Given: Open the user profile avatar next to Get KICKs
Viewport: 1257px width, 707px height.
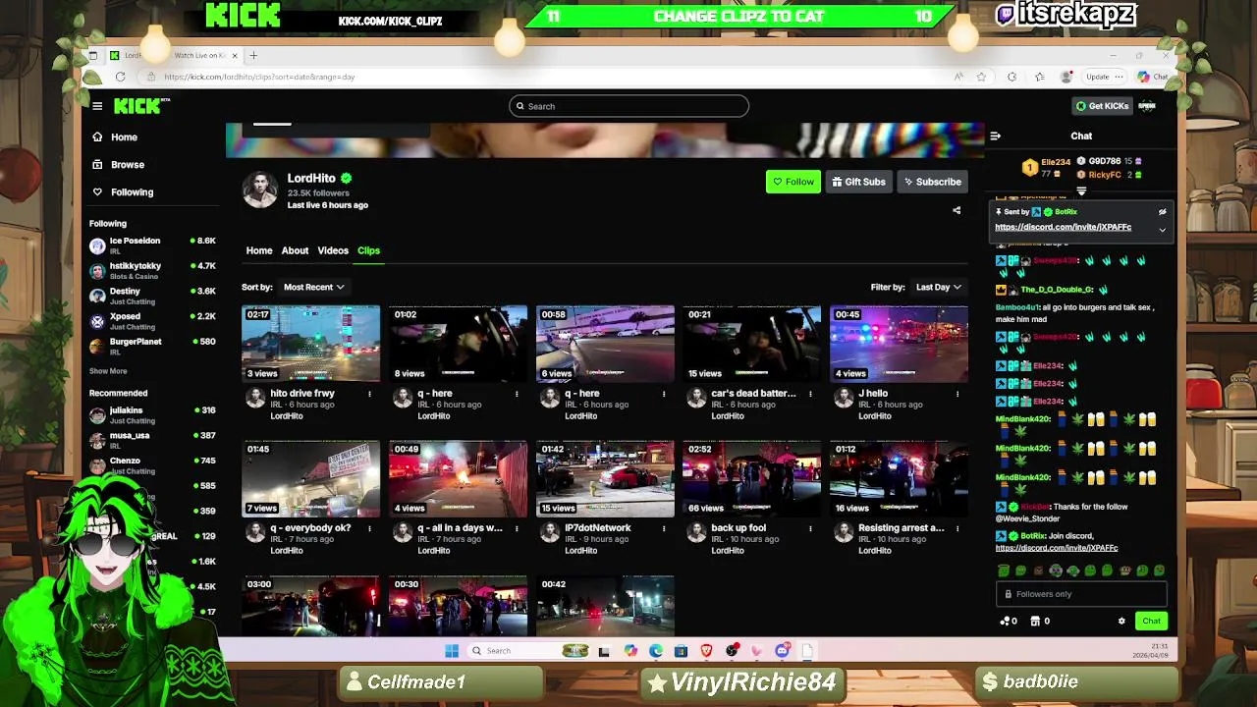Looking at the screenshot, I should point(1147,106).
